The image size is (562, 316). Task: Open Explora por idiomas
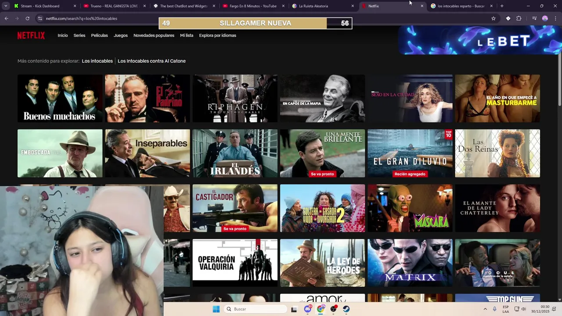[217, 36]
